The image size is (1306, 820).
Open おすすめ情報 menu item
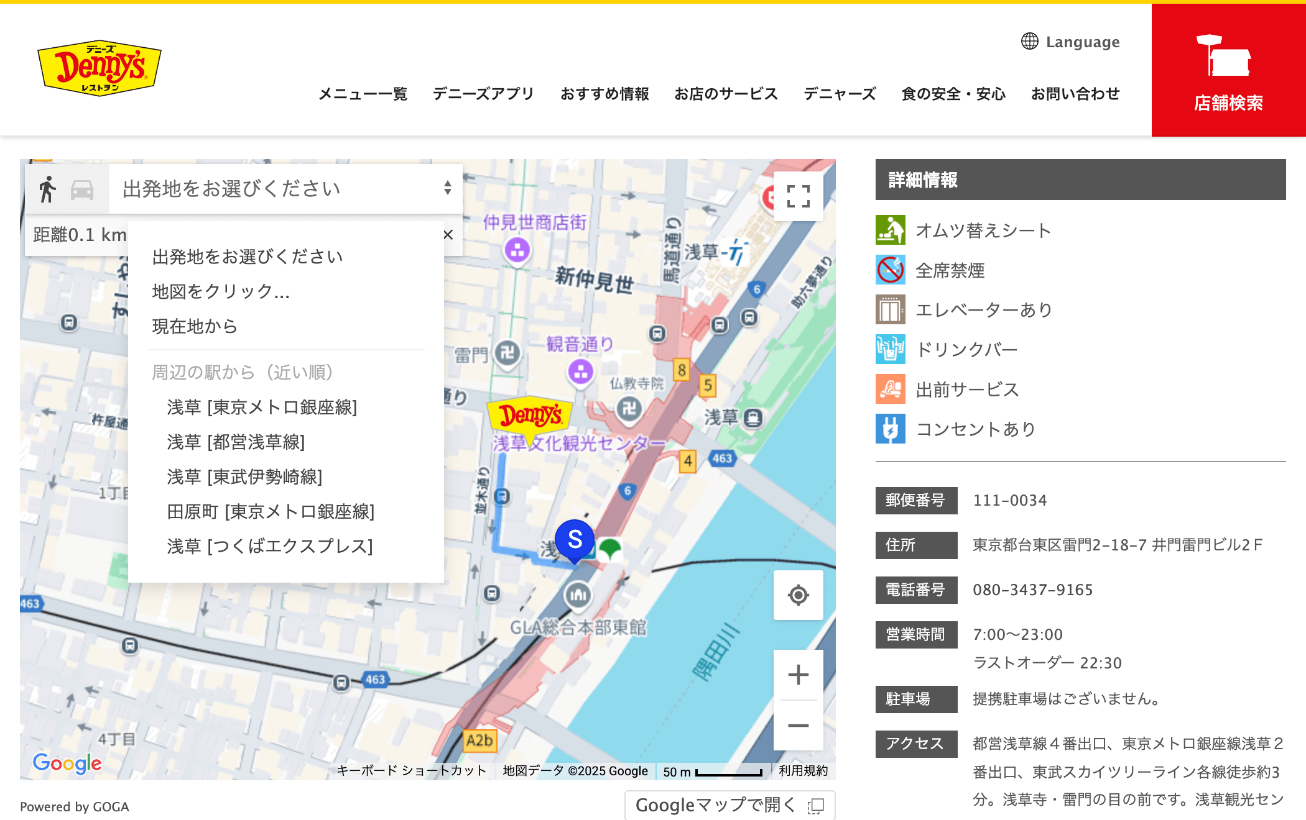coord(604,94)
